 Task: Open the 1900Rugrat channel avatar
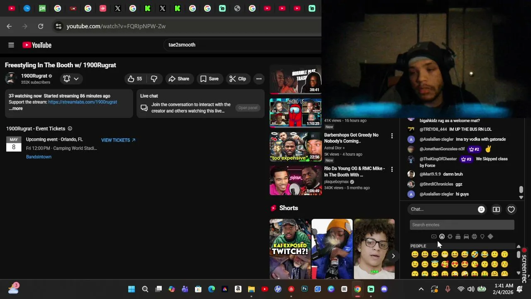tap(11, 78)
